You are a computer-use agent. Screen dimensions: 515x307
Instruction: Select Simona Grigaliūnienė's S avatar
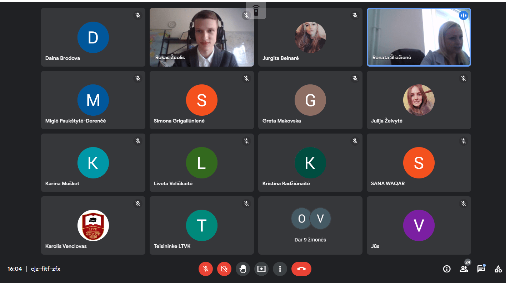(x=202, y=100)
